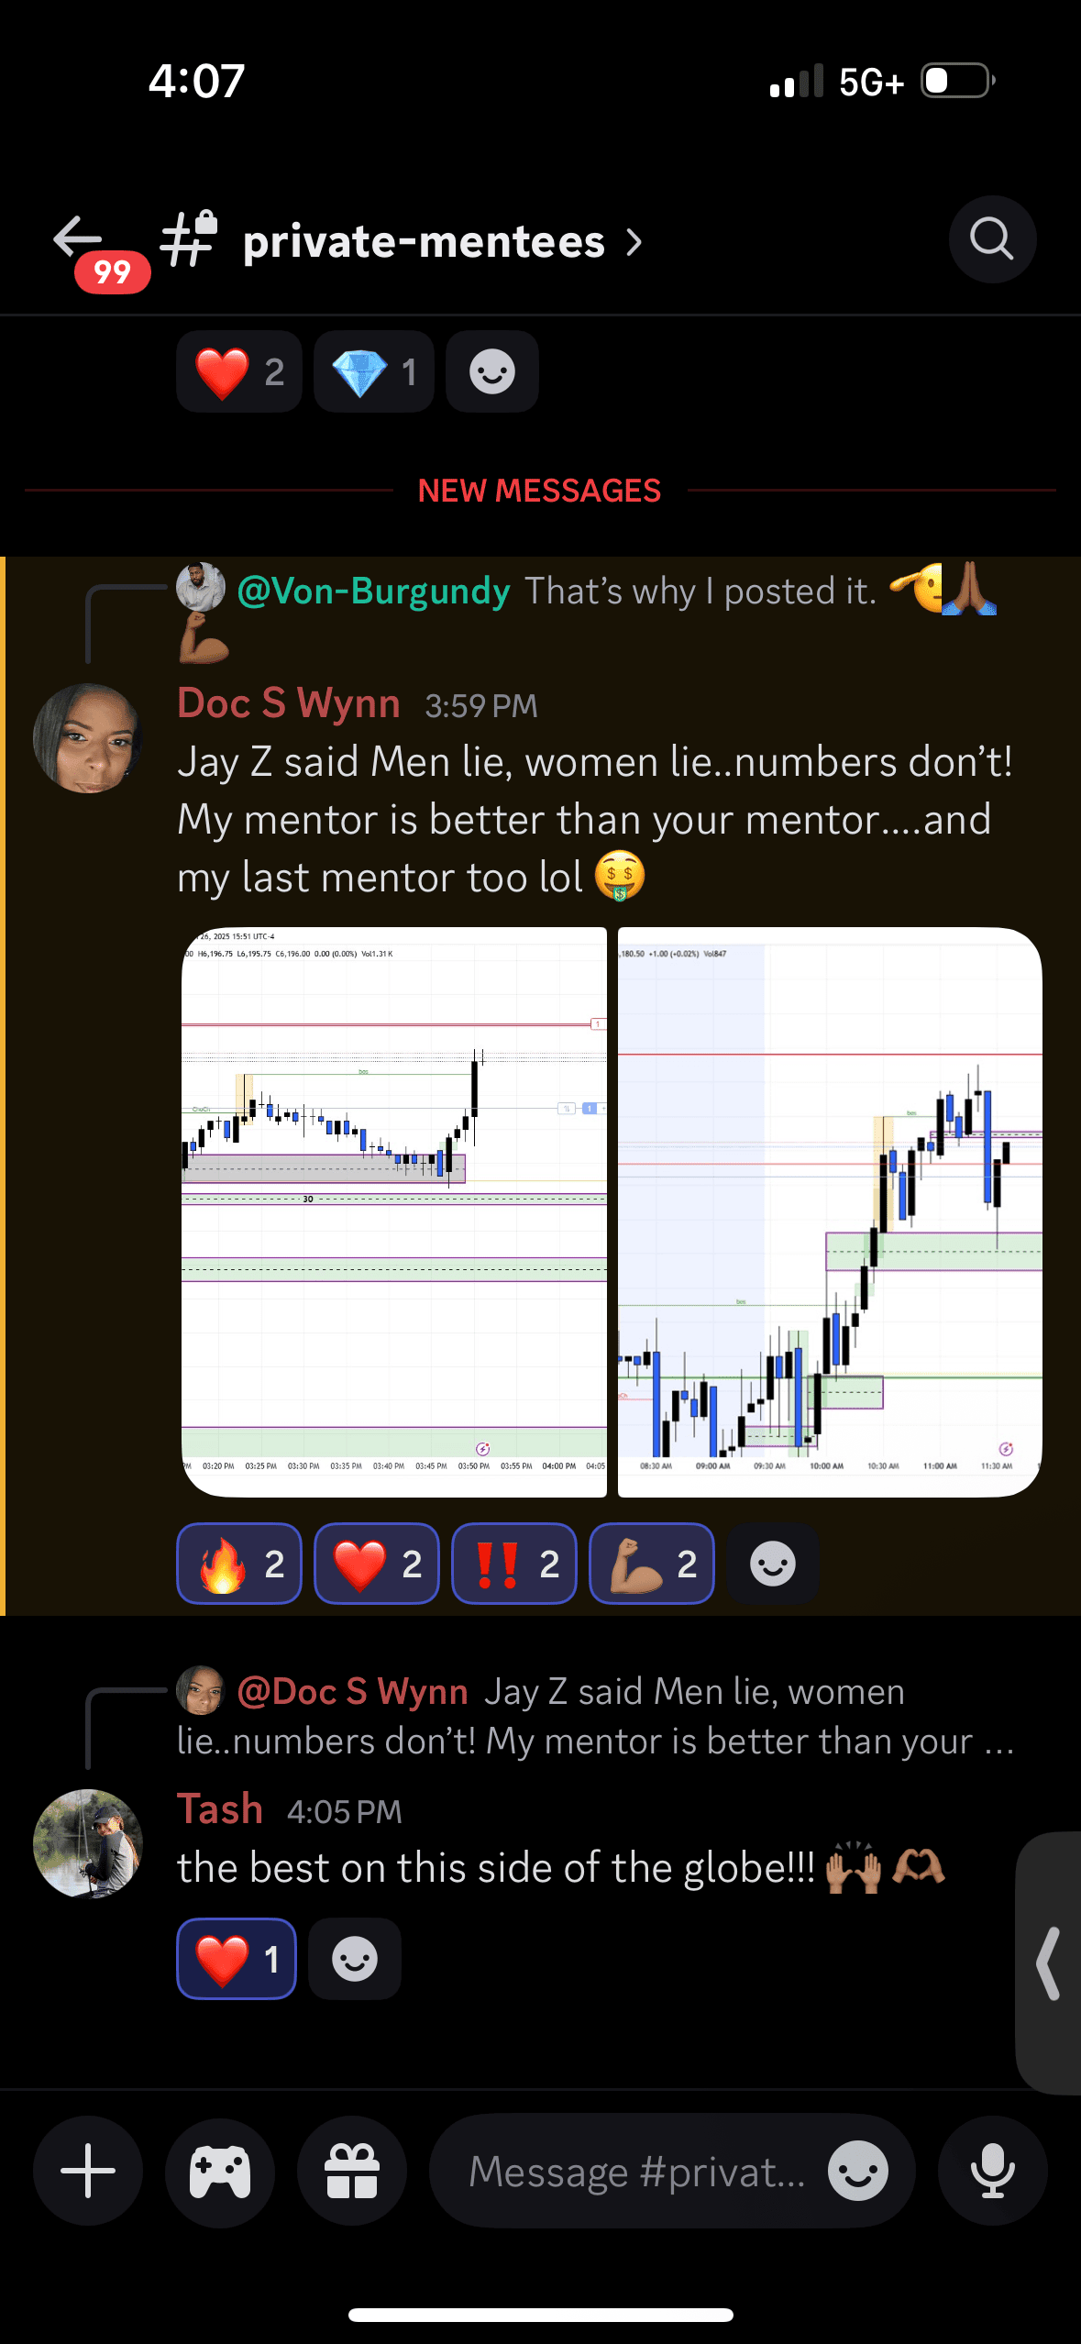Expand the side panel handle on right edge
This screenshot has width=1081, height=2344.
[x=1049, y=1963]
